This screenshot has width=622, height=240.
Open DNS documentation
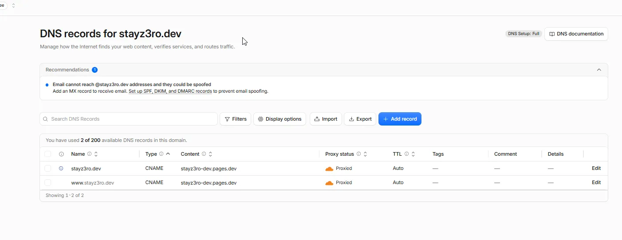pos(576,34)
